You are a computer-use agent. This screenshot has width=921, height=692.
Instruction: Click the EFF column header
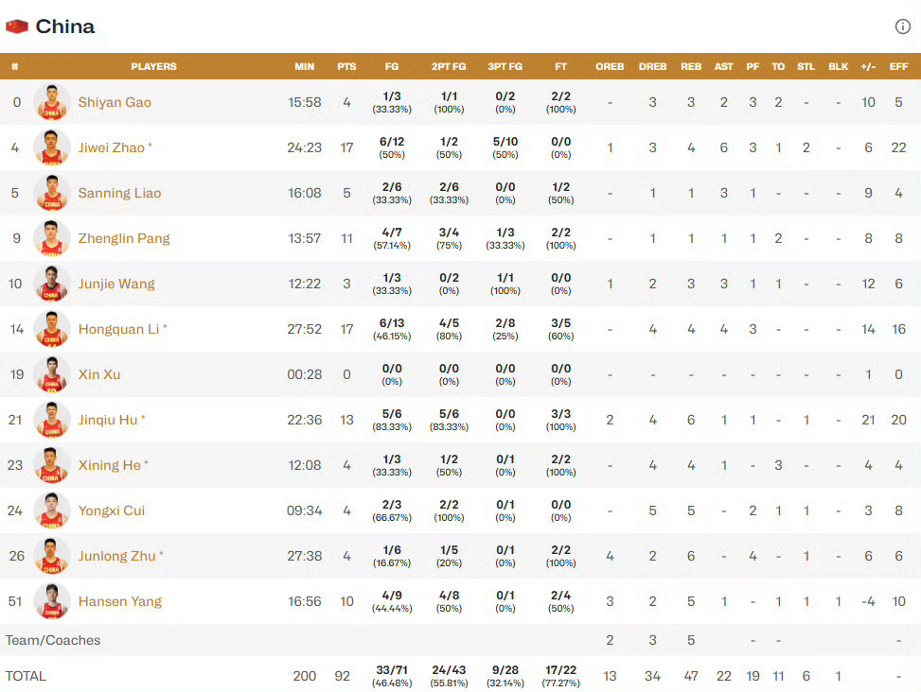coord(898,66)
